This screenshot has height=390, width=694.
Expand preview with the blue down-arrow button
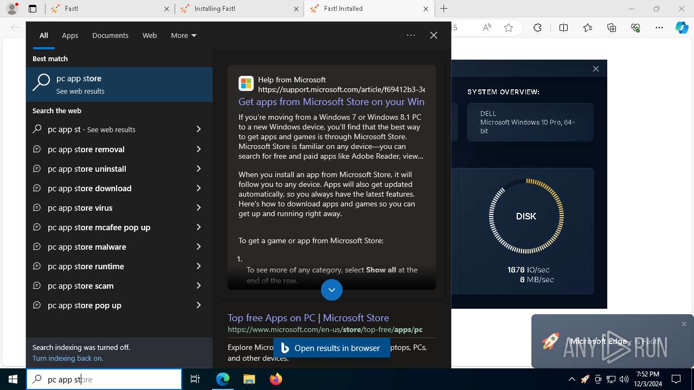pyautogui.click(x=332, y=290)
